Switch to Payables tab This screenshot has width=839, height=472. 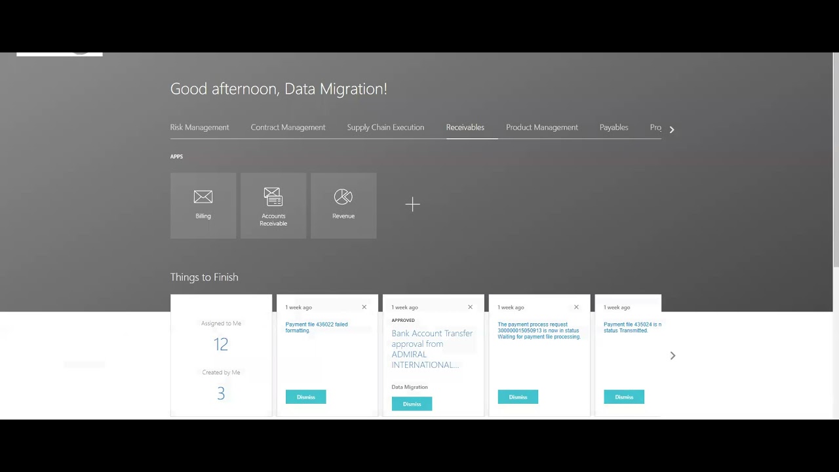(x=614, y=127)
